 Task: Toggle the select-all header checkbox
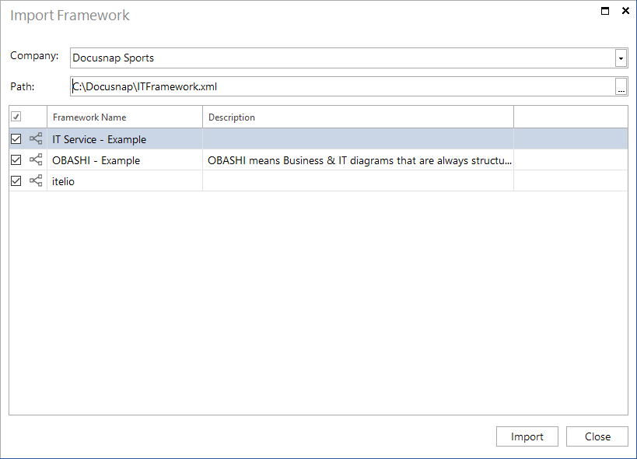16,117
